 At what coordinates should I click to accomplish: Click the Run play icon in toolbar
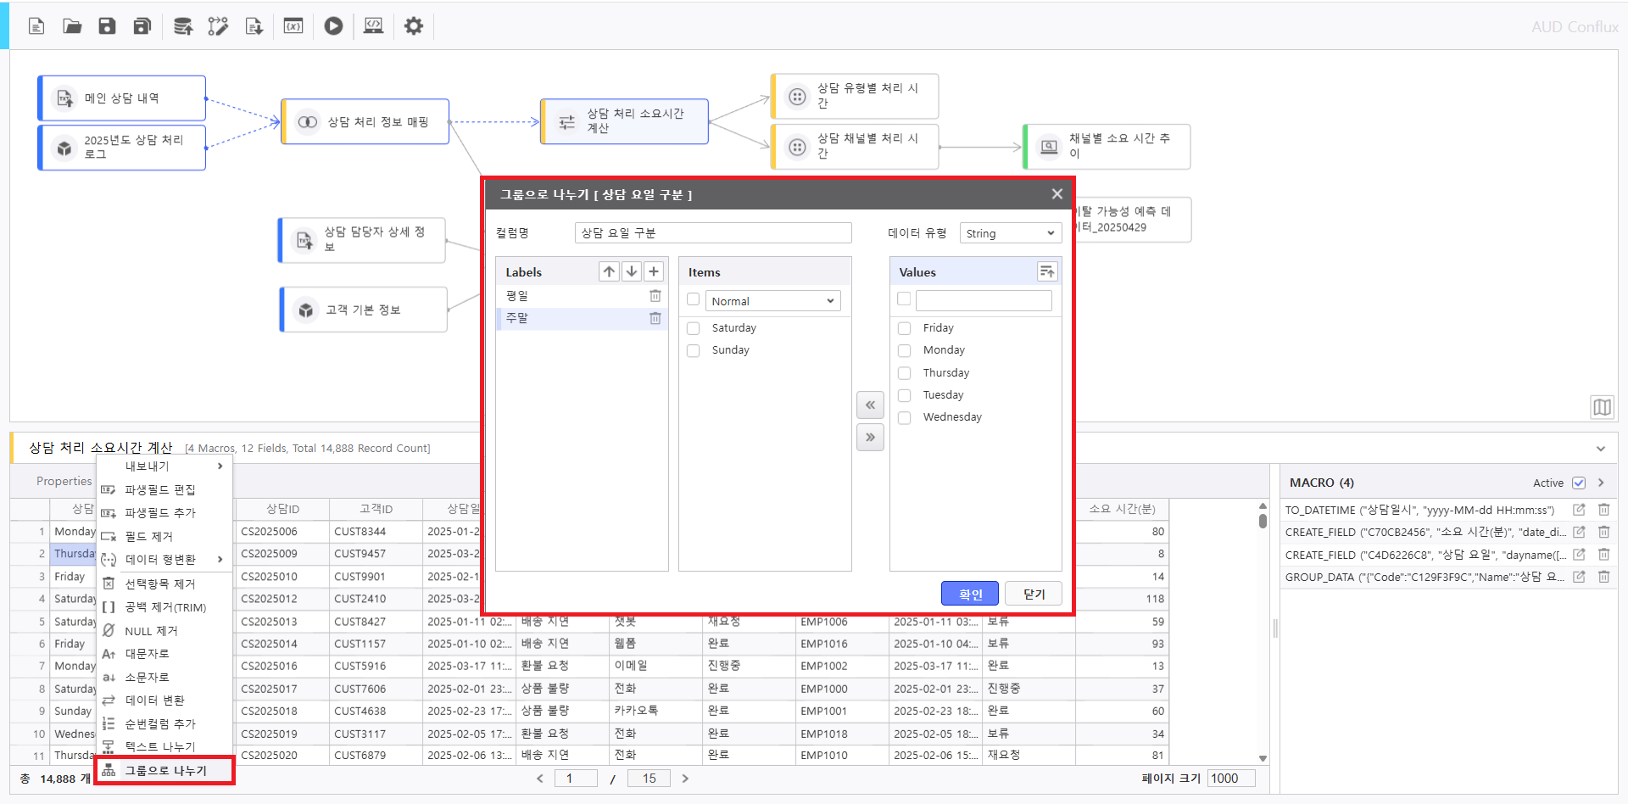(333, 26)
